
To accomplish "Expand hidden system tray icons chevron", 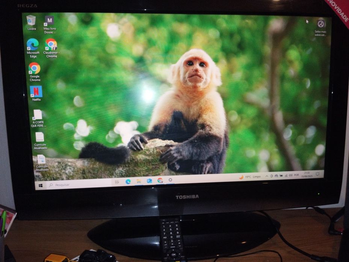I will pos(267,176).
